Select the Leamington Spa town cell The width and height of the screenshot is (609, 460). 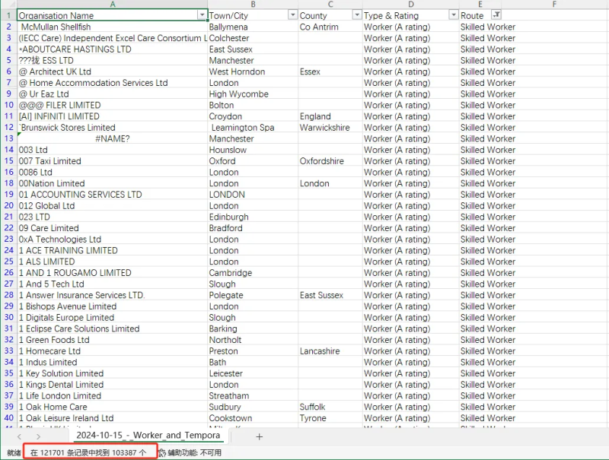point(253,127)
